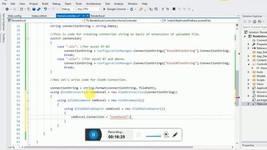Click the bookmark icon in the toolbar

(x=174, y=9)
